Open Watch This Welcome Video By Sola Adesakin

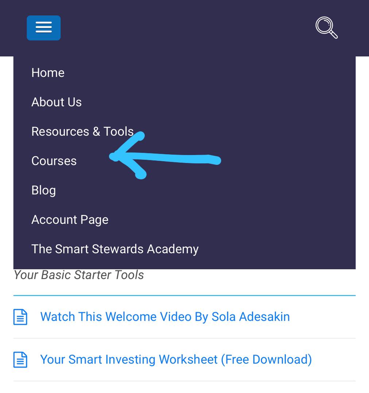click(x=165, y=317)
